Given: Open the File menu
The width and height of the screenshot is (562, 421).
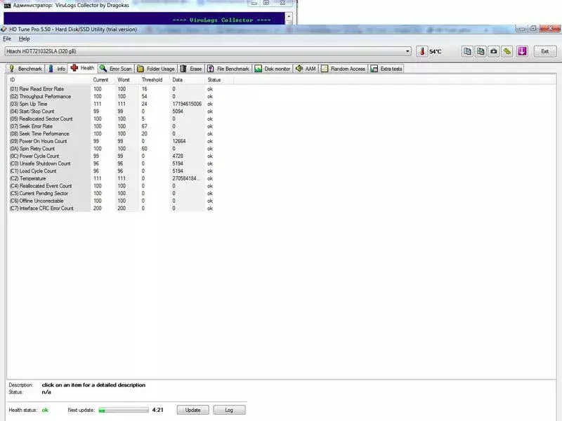Looking at the screenshot, I should coord(7,39).
